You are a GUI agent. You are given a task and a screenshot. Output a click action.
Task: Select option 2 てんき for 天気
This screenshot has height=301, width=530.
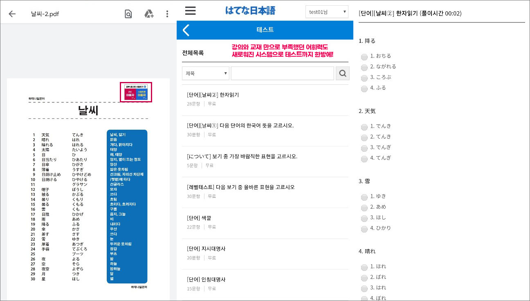[364, 138]
